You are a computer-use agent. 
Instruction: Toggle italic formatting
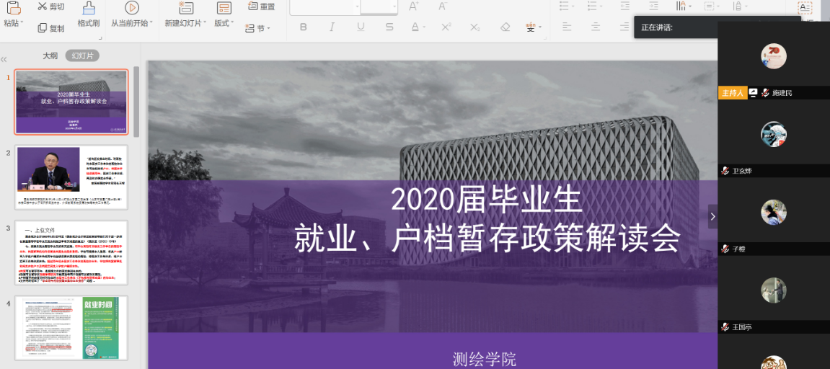332,27
